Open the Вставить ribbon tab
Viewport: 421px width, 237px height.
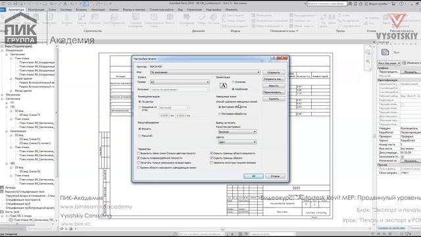point(82,10)
